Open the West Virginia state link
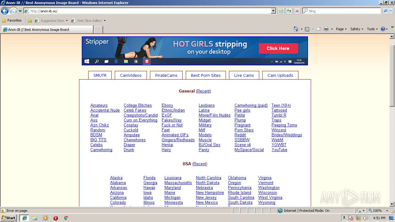The image size is (395, 222). tap(270, 198)
